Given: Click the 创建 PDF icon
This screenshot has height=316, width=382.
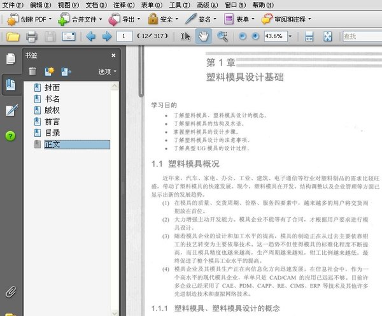Looking at the screenshot, I should pyautogui.click(x=12, y=19).
